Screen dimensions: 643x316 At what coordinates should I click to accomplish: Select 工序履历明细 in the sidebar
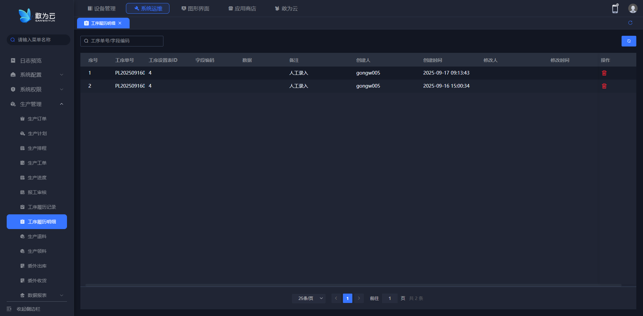pos(37,222)
